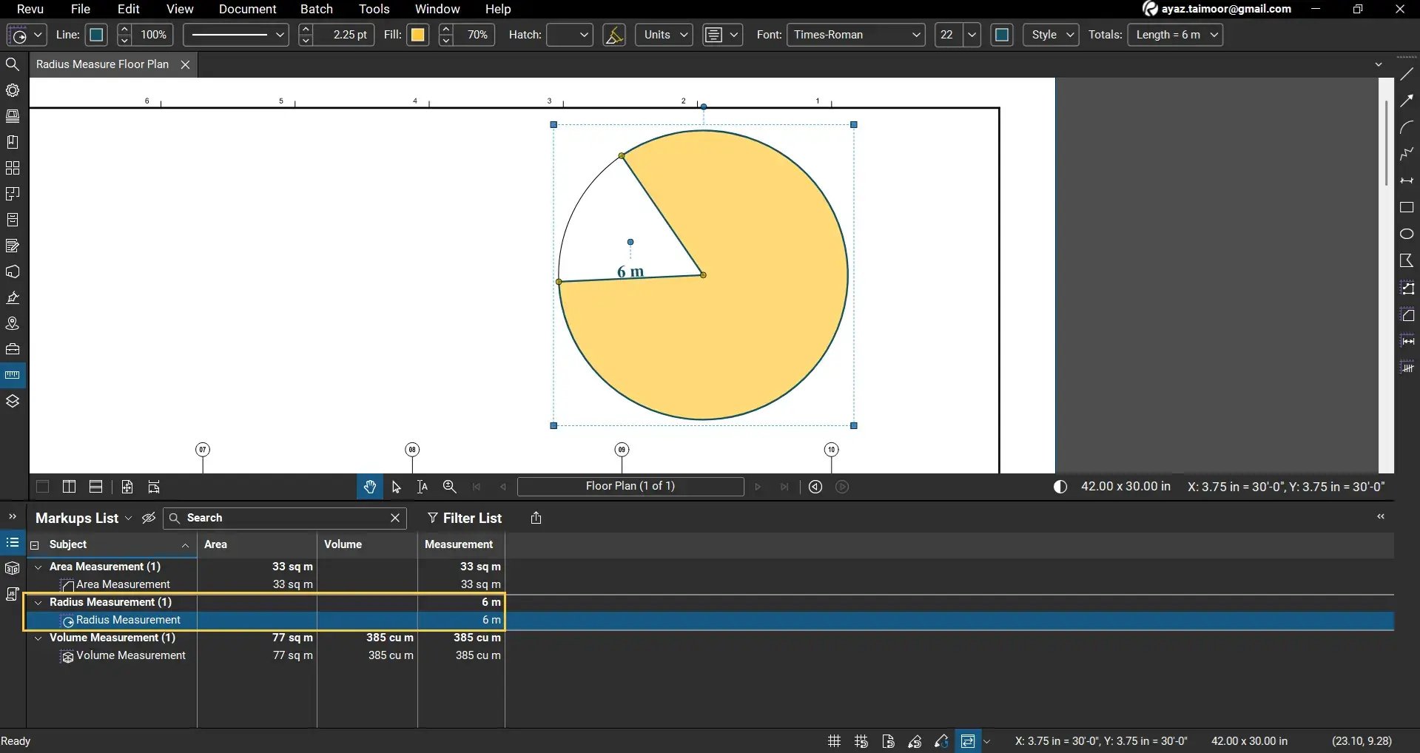Image resolution: width=1420 pixels, height=753 pixels.
Task: Open the Zoom magnifier tool
Action: (x=449, y=487)
